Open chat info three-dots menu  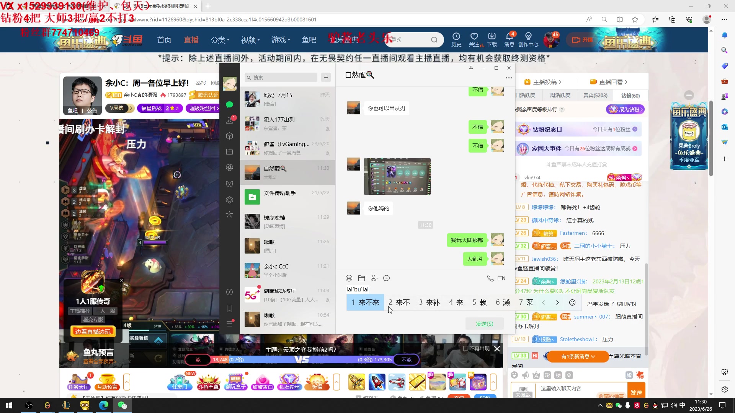tap(509, 78)
